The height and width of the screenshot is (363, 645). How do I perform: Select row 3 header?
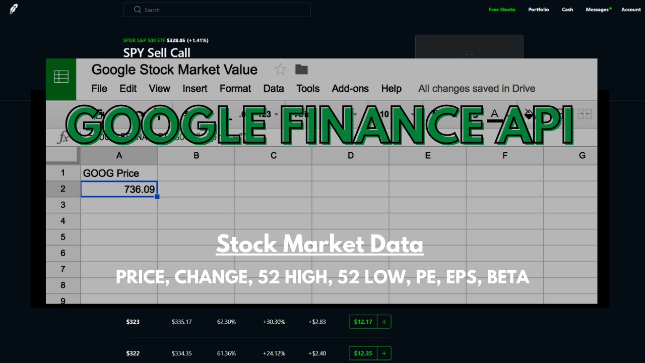tap(63, 205)
